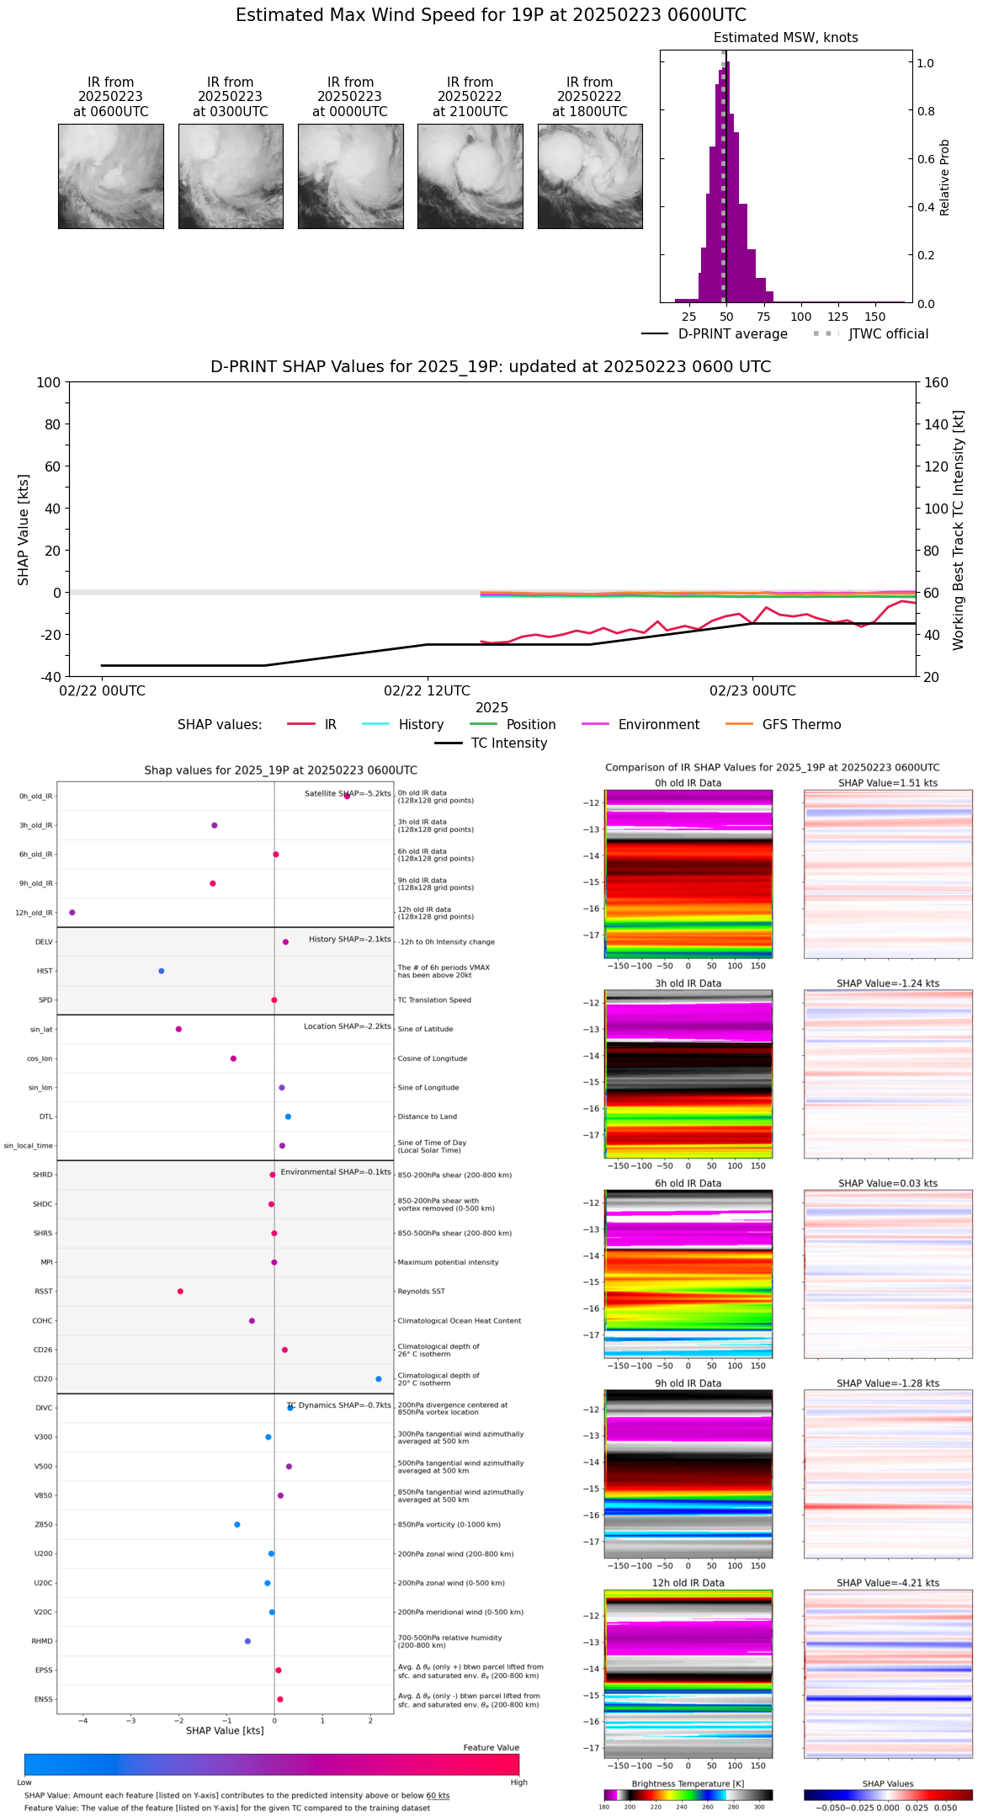Click the Feature Value Low-High gradient bar
983x1817 pixels.
tap(272, 1764)
